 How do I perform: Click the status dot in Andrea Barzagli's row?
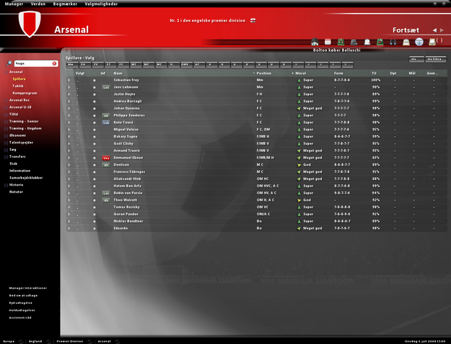94,102
